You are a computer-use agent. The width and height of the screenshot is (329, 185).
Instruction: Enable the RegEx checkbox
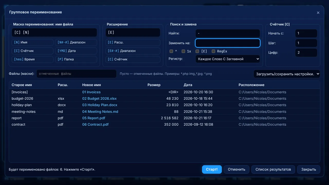(x=213, y=51)
